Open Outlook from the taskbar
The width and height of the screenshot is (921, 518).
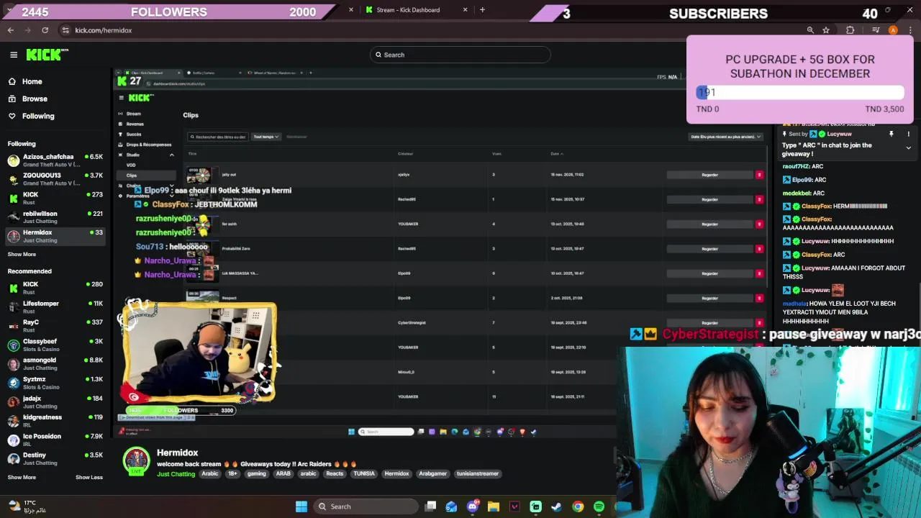pos(451,506)
